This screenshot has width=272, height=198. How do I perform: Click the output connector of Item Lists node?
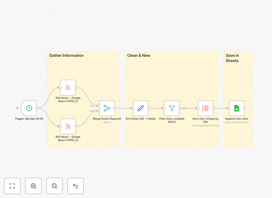(213, 108)
